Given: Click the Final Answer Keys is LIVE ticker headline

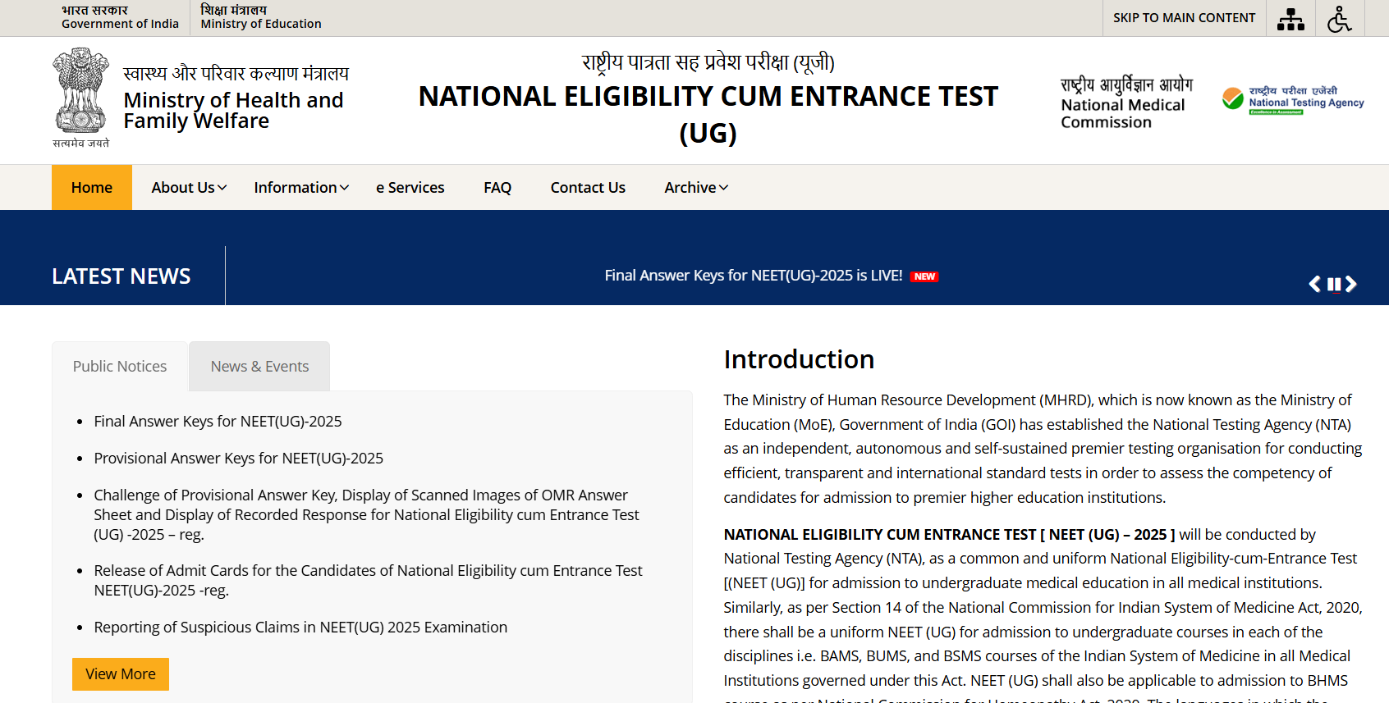Looking at the screenshot, I should pyautogui.click(x=754, y=276).
